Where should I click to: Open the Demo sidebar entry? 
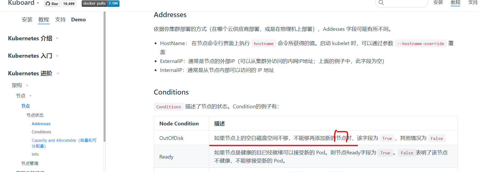(x=78, y=19)
